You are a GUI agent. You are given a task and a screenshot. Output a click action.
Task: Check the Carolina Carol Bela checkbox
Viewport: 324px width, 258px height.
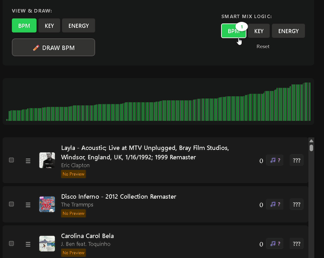tap(11, 243)
